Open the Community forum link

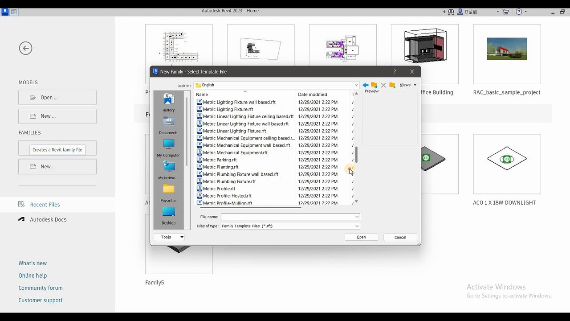coord(41,288)
